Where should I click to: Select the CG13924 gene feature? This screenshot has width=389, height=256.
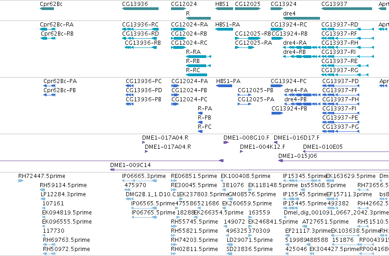277,9
